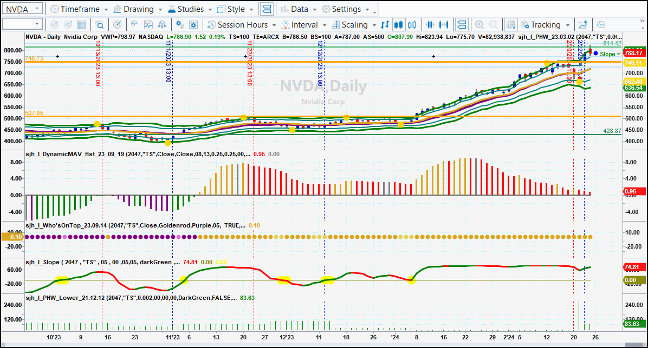Click the first greyed chart refresh icon

(x=54, y=25)
